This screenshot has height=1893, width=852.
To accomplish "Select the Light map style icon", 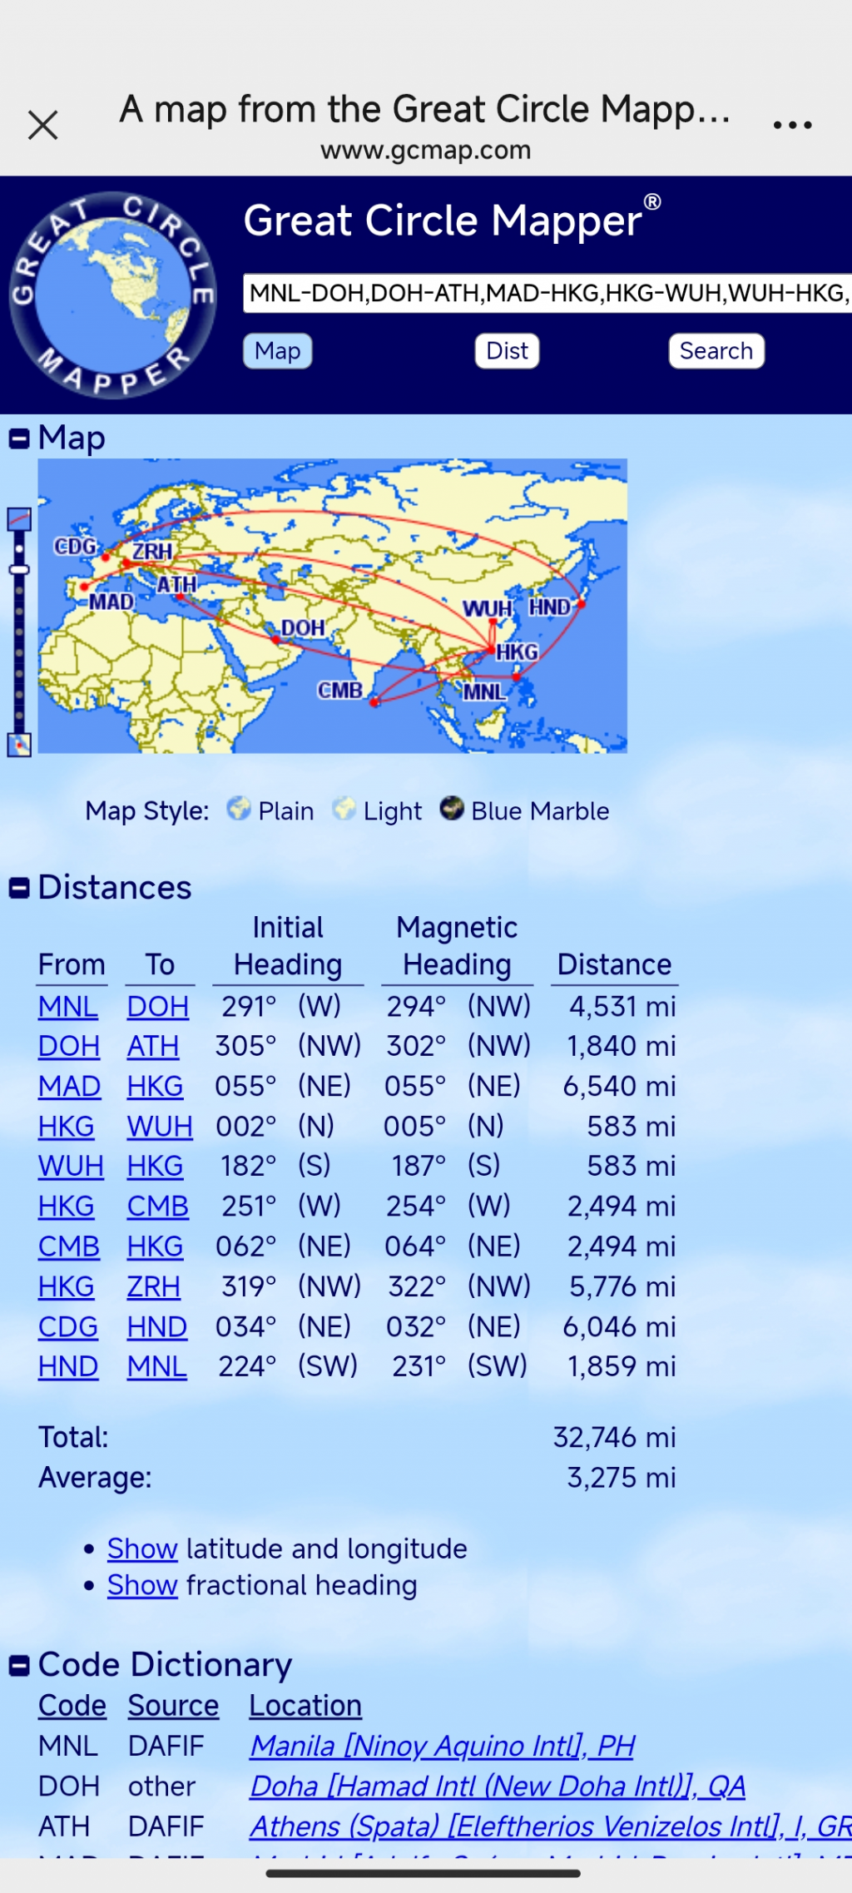I will click(344, 809).
